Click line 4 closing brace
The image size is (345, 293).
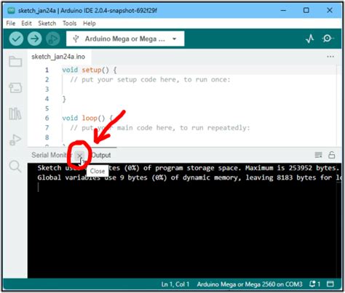coord(64,99)
